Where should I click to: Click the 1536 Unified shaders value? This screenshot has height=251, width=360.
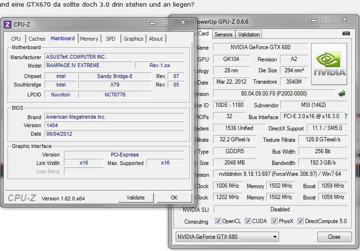coord(239,128)
